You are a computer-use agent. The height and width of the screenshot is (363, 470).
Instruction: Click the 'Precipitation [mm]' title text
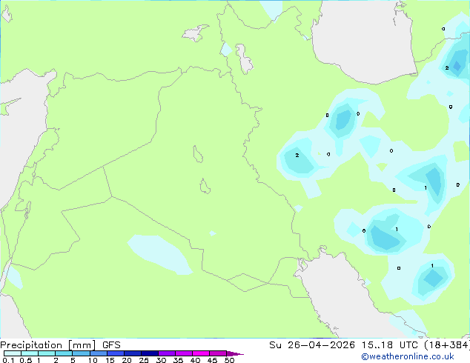coord(48,345)
